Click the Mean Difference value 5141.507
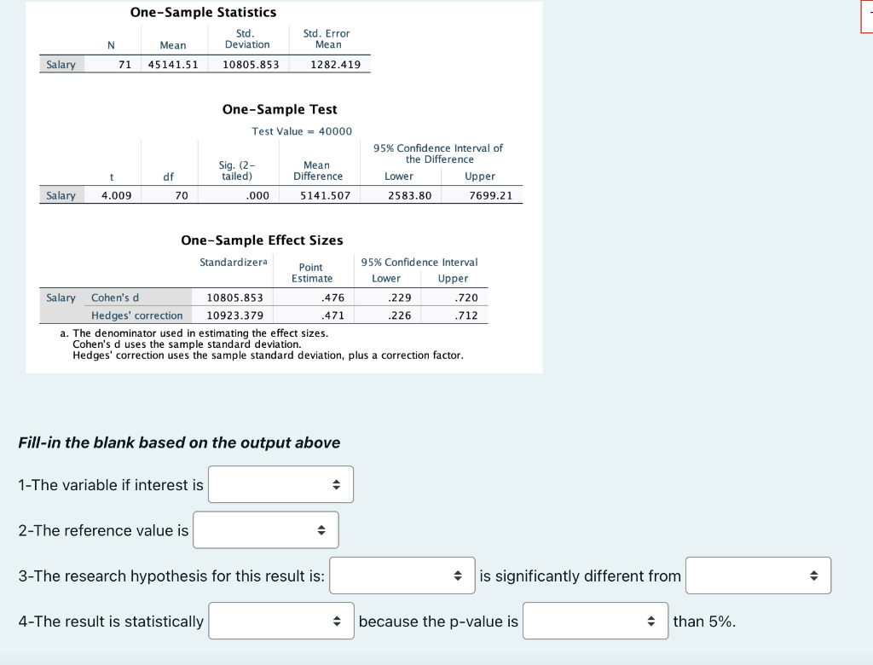Screen dimensions: 873x665 pos(321,194)
